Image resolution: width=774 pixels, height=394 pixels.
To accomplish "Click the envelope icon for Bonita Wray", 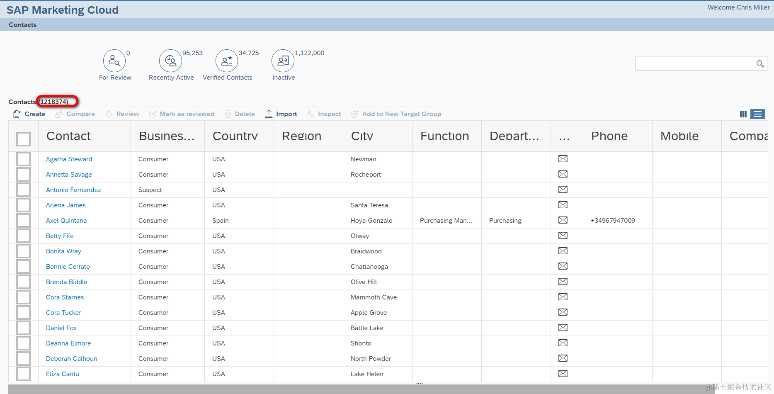I will pyautogui.click(x=563, y=251).
